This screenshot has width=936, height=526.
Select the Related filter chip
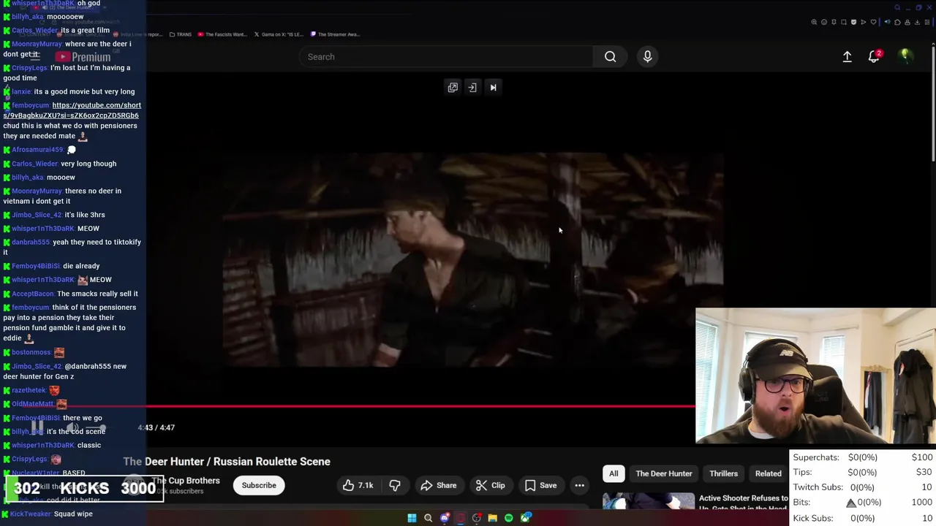768,473
